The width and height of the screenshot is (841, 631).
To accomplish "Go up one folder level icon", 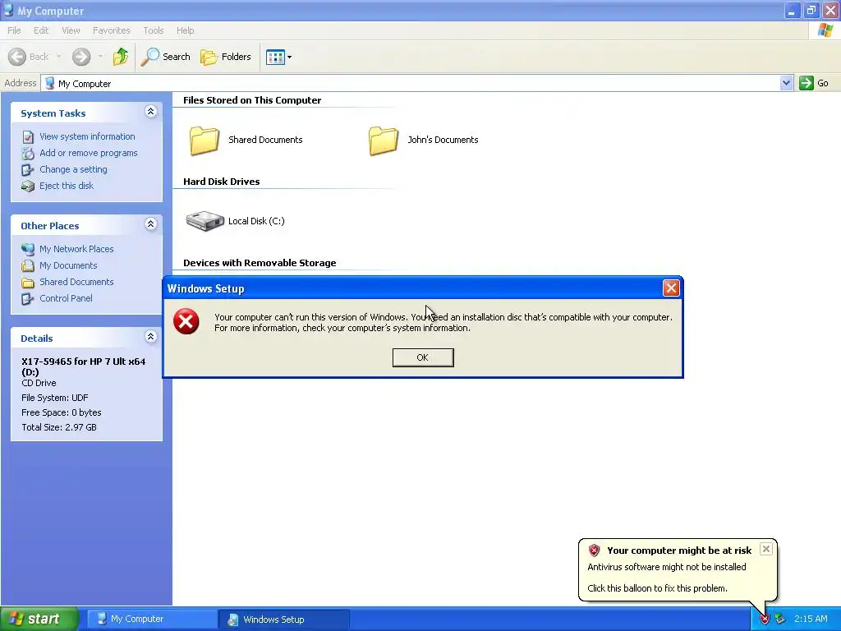I will click(x=121, y=57).
